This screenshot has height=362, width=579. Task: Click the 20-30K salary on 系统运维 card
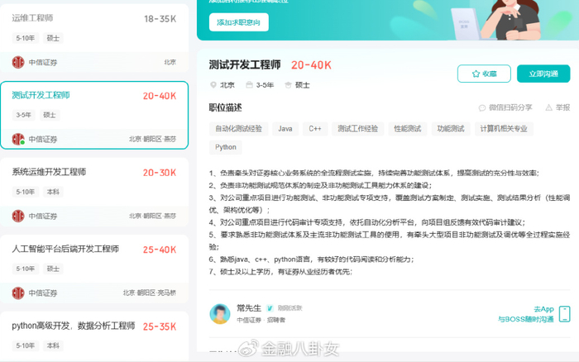tap(160, 173)
